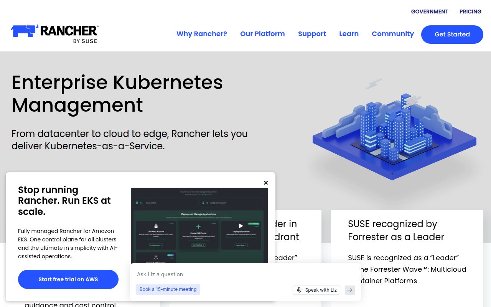
Task: Click the Rancher by SUSE logo
Action: (x=55, y=34)
